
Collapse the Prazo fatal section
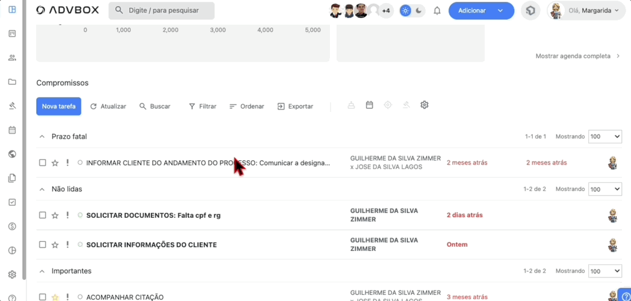[42, 137]
